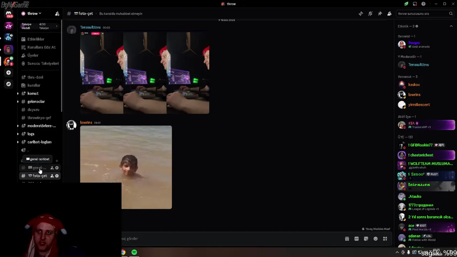Open kaskox profile in member list

(426, 85)
